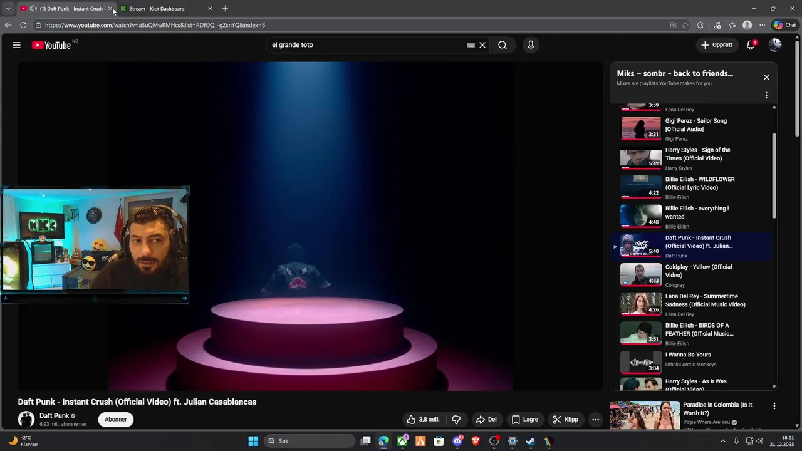
Task: Open Edge favorites list icon
Action: [x=732, y=25]
